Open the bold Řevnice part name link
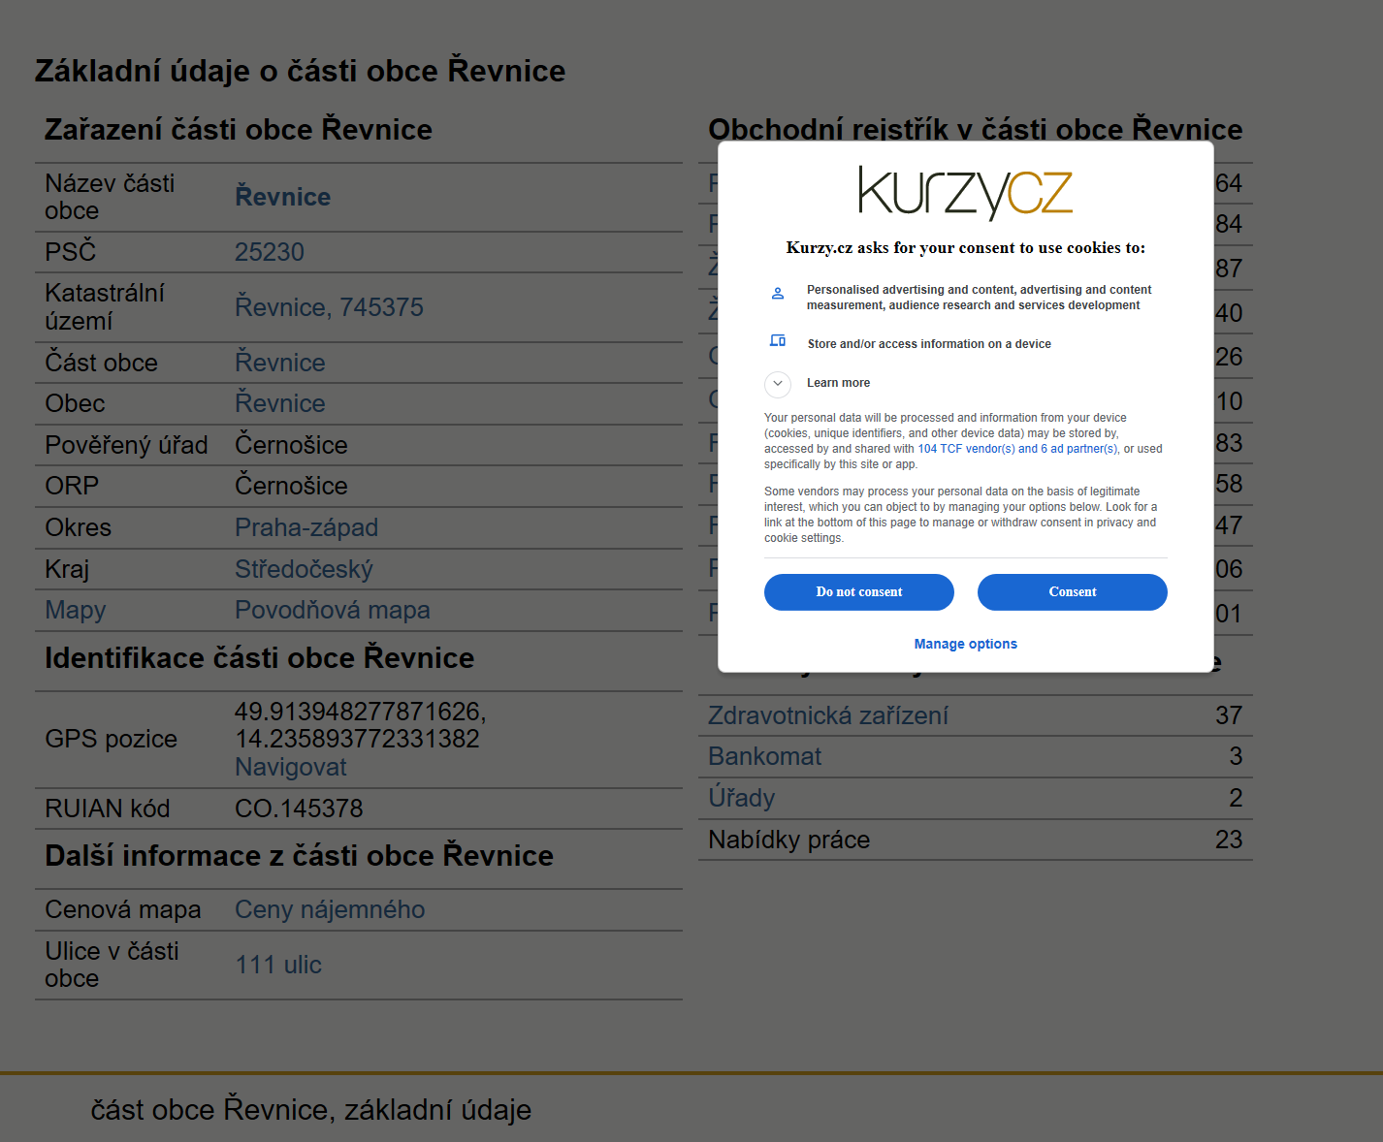The image size is (1383, 1142). pyautogui.click(x=282, y=197)
